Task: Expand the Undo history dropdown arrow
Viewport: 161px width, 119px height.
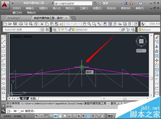Action: pos(71,24)
